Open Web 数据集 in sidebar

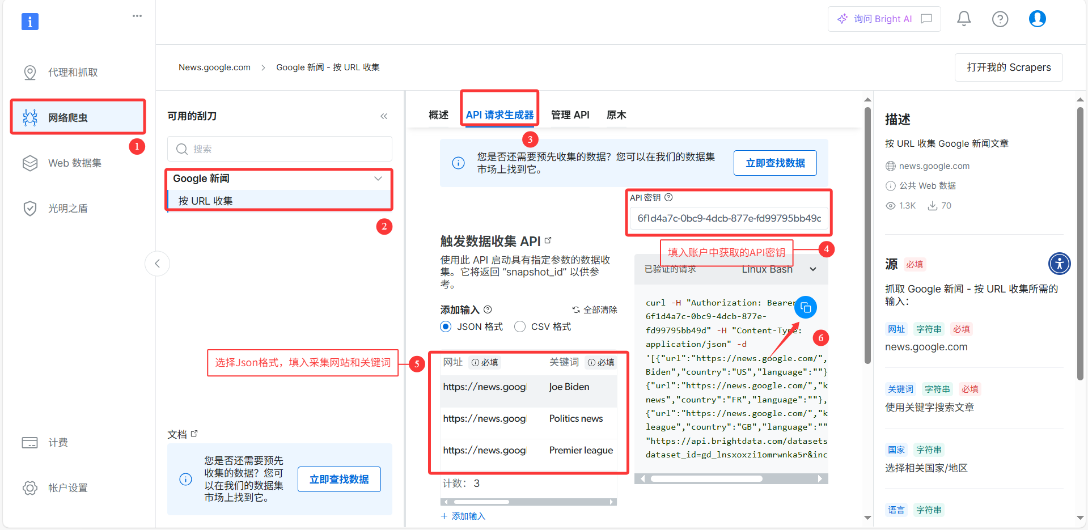pyautogui.click(x=75, y=163)
